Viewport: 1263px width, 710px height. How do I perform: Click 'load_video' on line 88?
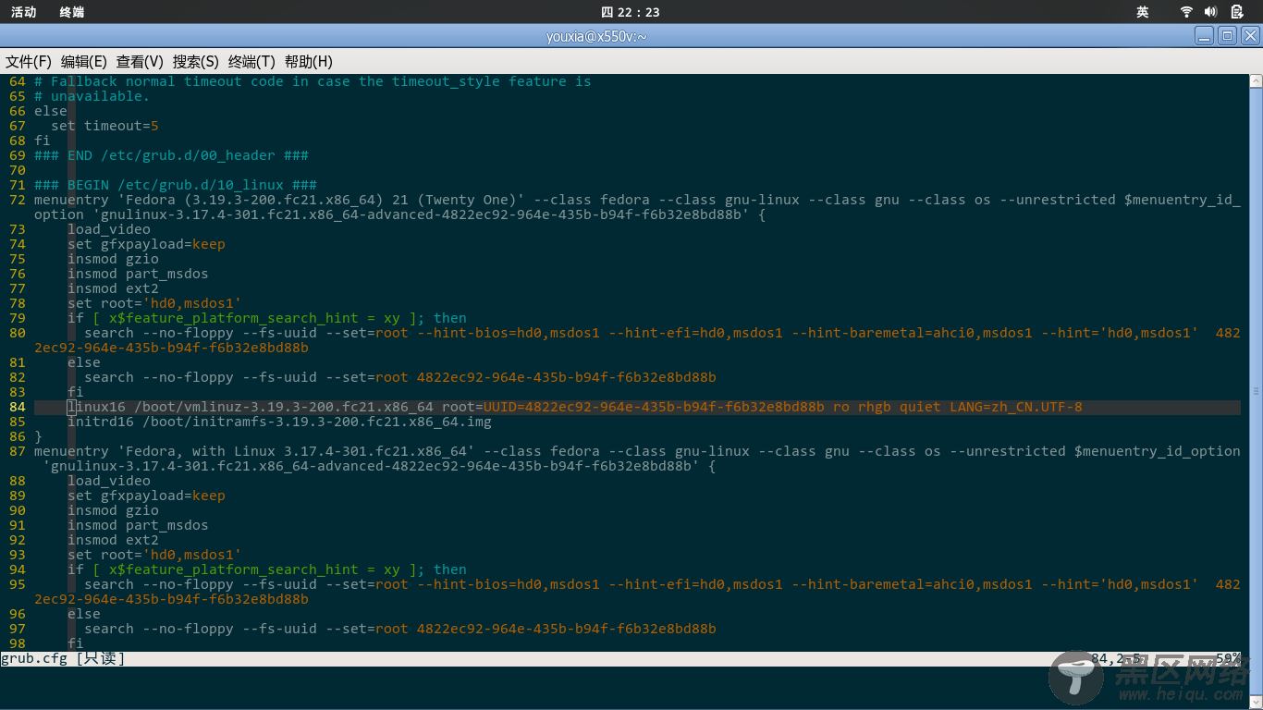pos(109,481)
